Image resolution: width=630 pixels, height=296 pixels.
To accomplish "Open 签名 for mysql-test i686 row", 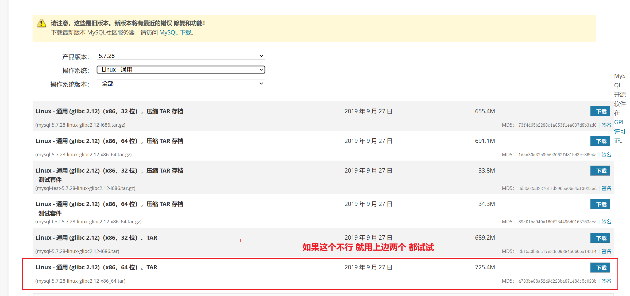I will point(606,188).
